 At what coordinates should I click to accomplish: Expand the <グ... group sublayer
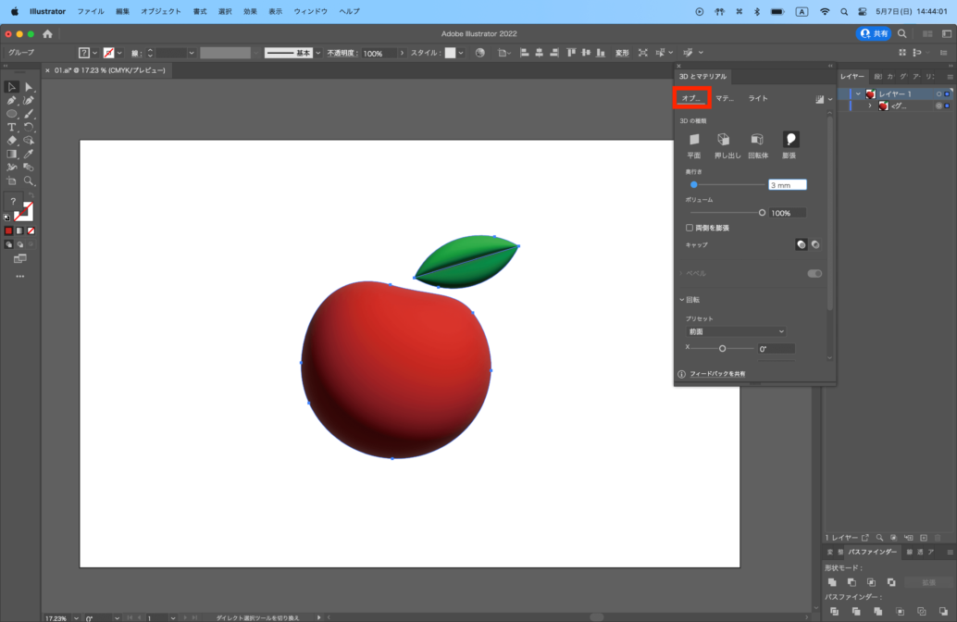pos(870,106)
